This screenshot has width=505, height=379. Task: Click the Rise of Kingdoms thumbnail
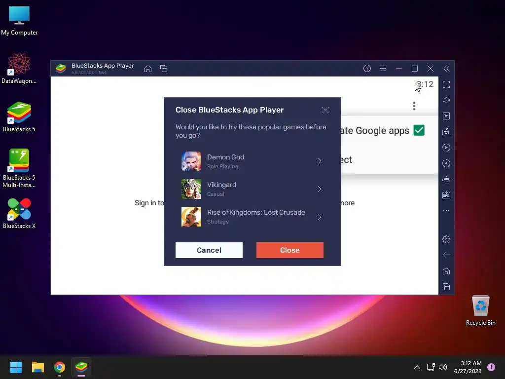pos(191,217)
